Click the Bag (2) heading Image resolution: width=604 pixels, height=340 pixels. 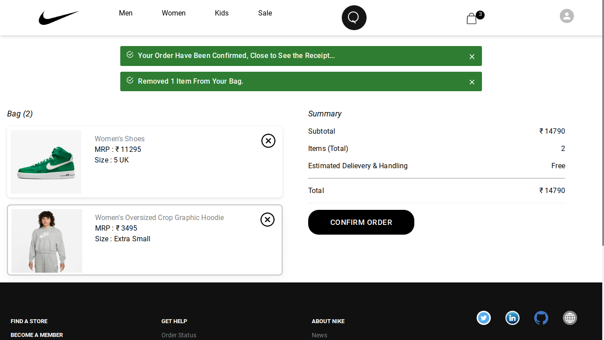pos(20,114)
